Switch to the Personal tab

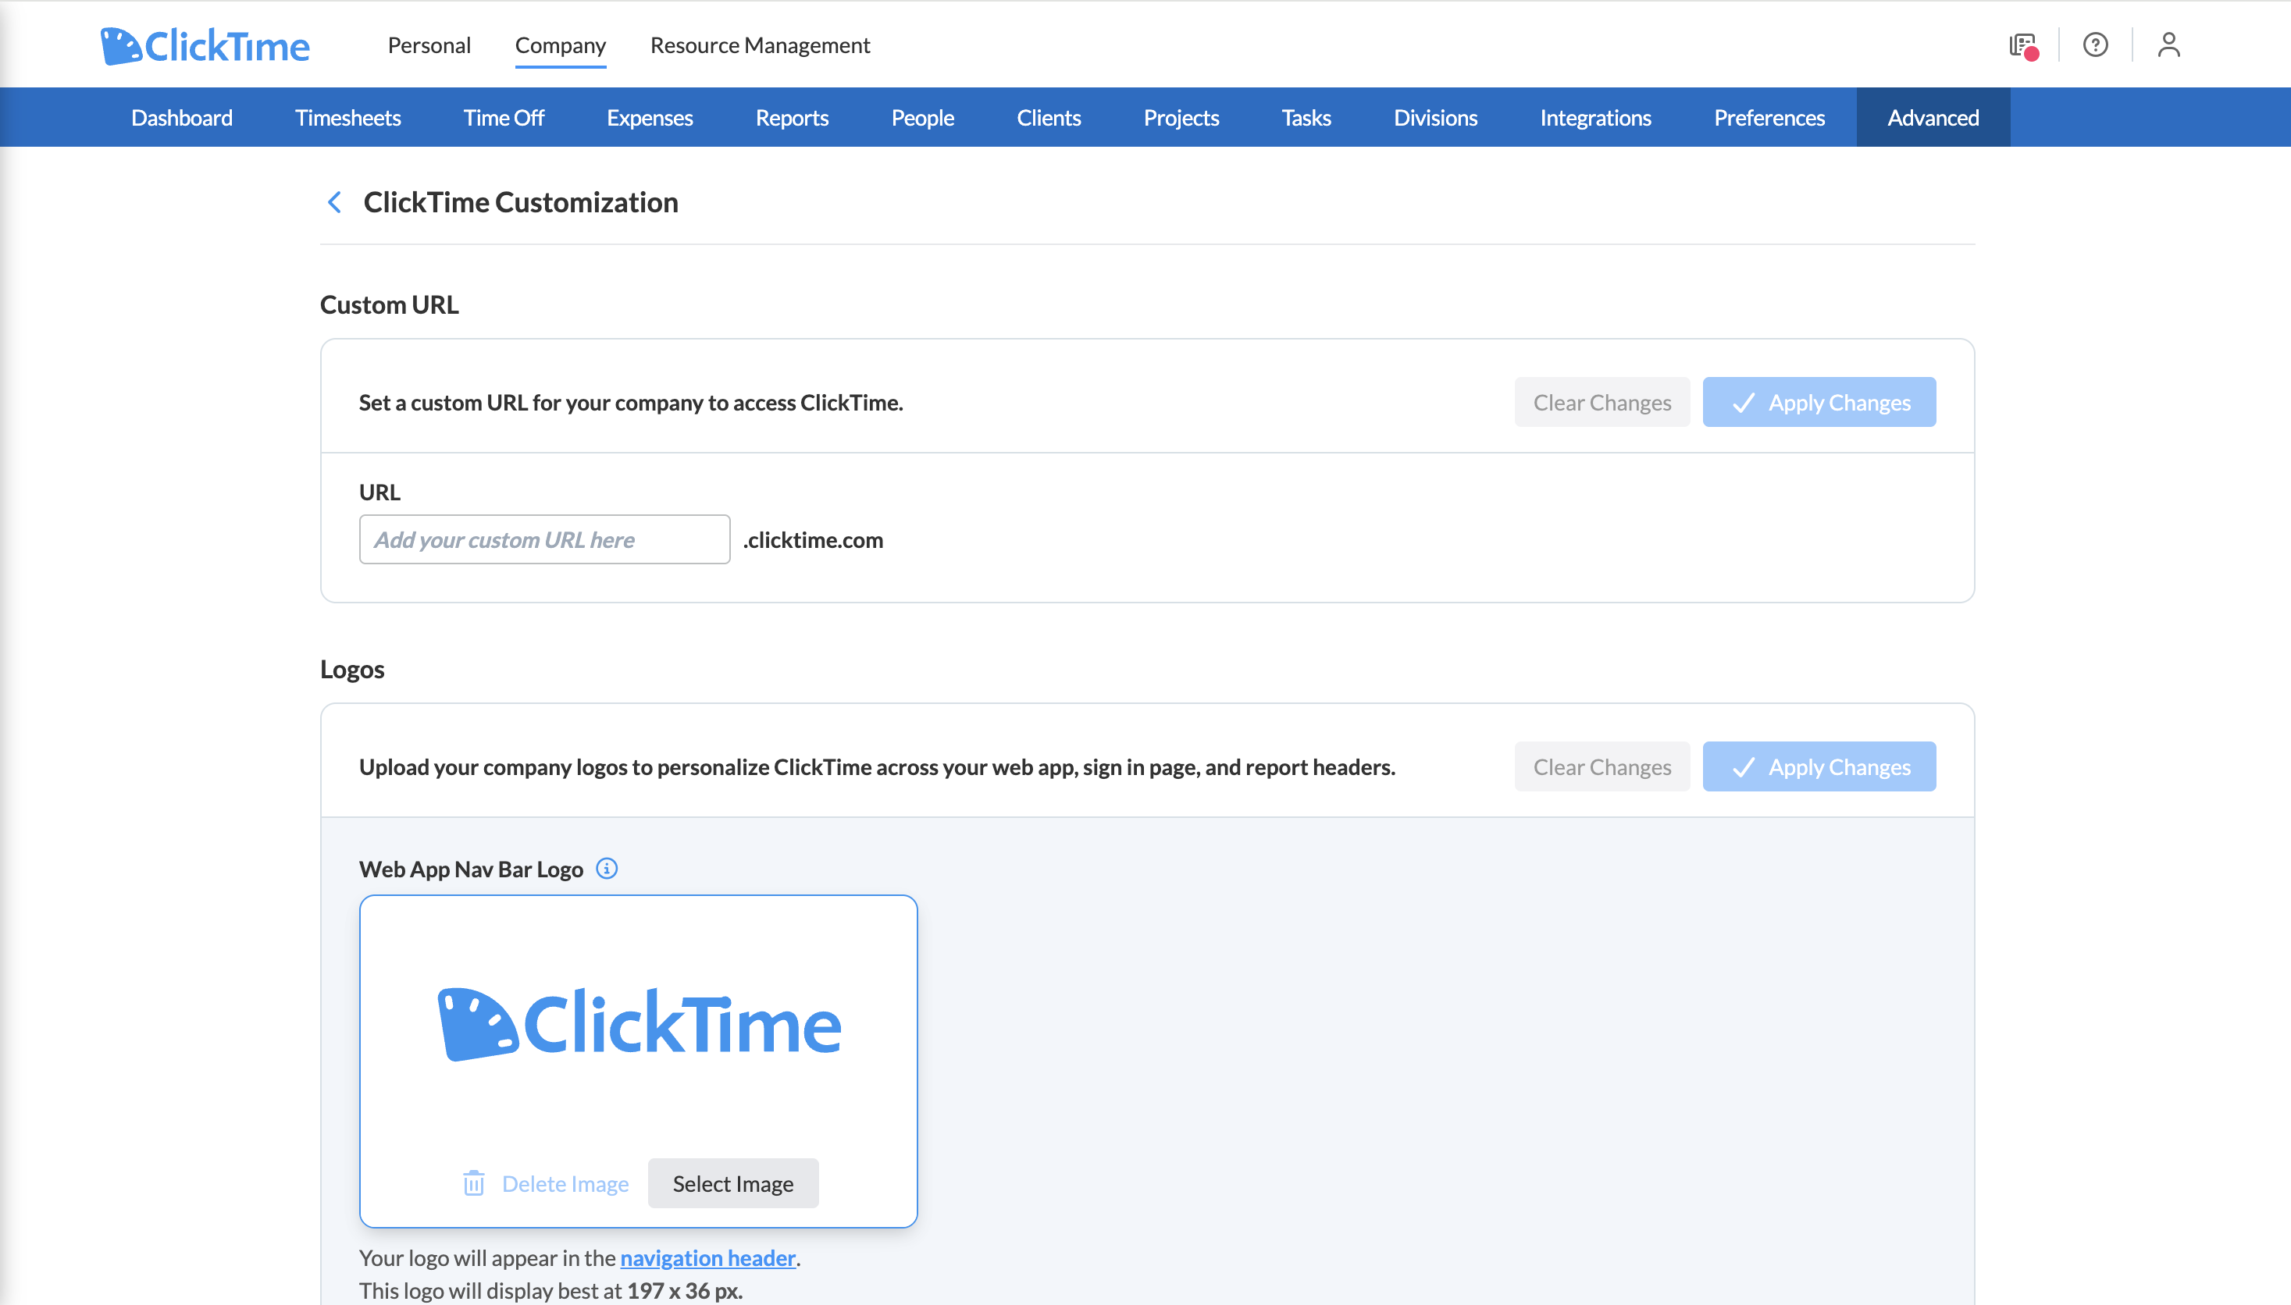click(429, 44)
